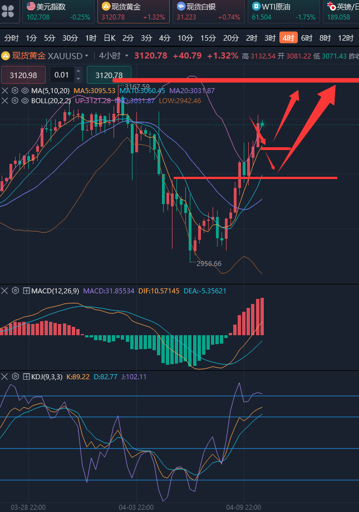Viewport: 359px width, 512px height.
Task: Open the XAUUSD symbol dropdown arrow
Action: 87,56
